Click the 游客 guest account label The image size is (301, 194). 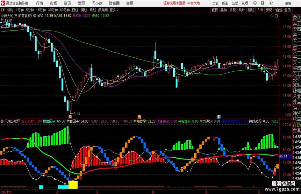pyautogui.click(x=288, y=3)
